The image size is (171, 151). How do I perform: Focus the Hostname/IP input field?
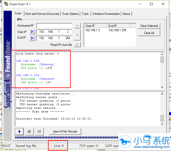[x=54, y=26]
